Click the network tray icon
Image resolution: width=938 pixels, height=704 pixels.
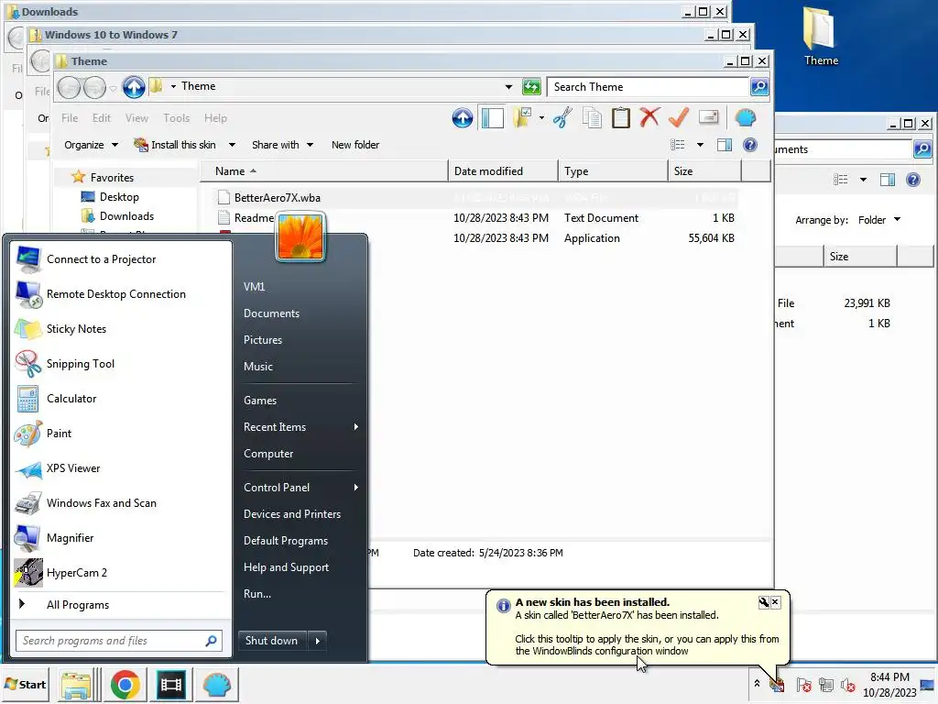click(x=826, y=685)
